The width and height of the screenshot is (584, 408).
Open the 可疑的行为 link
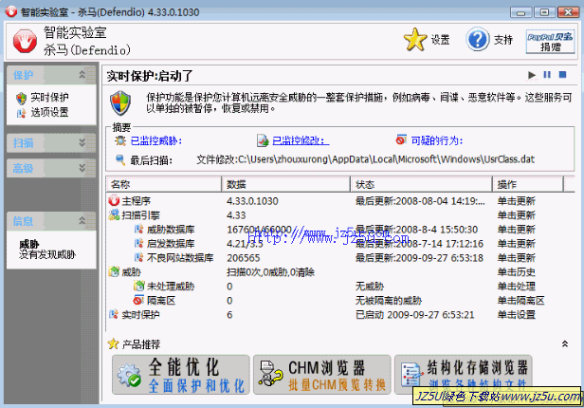coord(437,140)
